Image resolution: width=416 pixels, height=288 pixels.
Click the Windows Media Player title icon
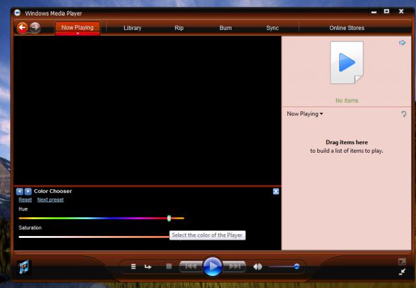pos(18,12)
